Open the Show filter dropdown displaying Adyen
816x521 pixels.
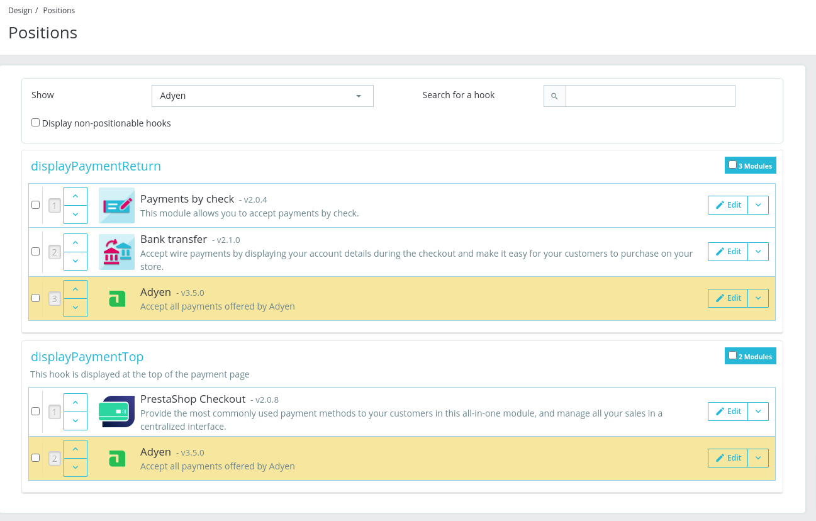point(262,96)
